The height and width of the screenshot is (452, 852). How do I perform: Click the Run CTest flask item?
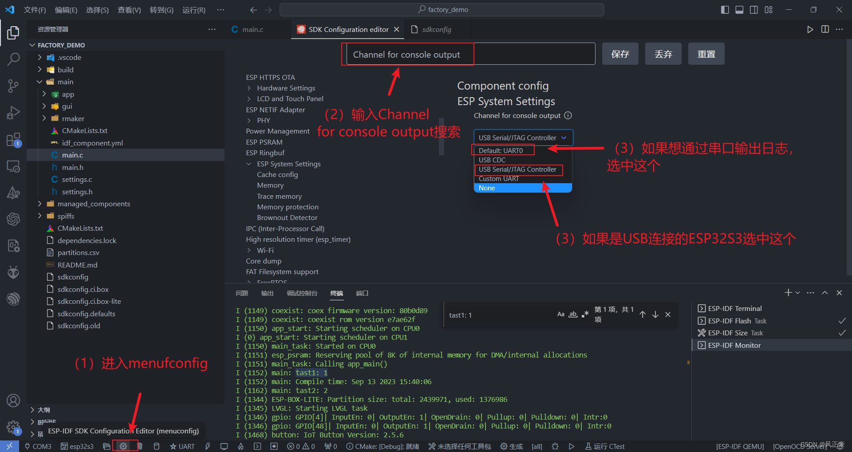(605, 446)
